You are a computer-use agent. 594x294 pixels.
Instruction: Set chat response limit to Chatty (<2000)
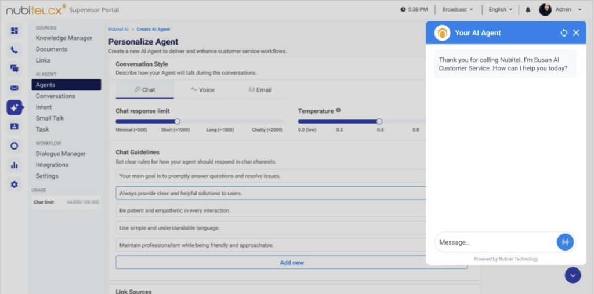click(267, 129)
